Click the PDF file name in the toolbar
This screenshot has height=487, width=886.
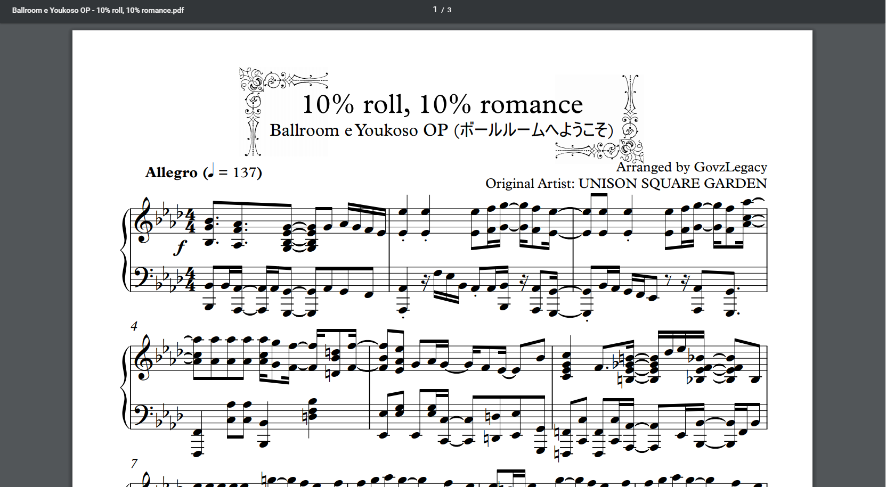click(98, 10)
